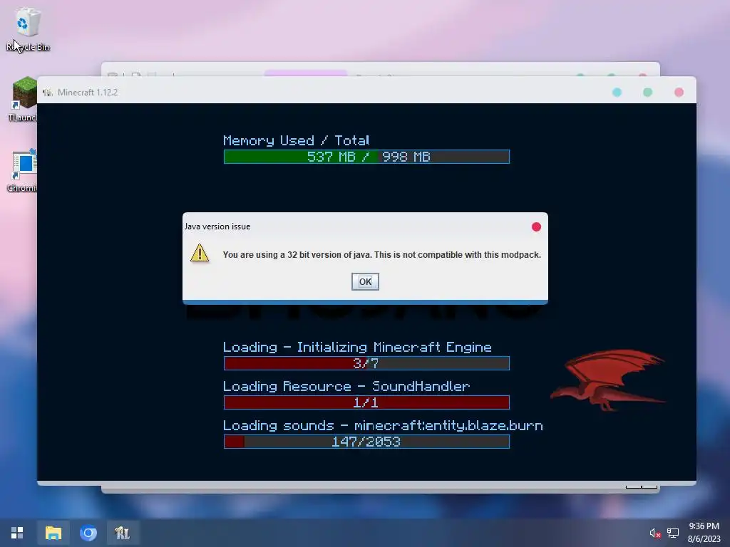Viewport: 730px width, 547px height.
Task: Launch Chromium from the taskbar
Action: [88, 533]
